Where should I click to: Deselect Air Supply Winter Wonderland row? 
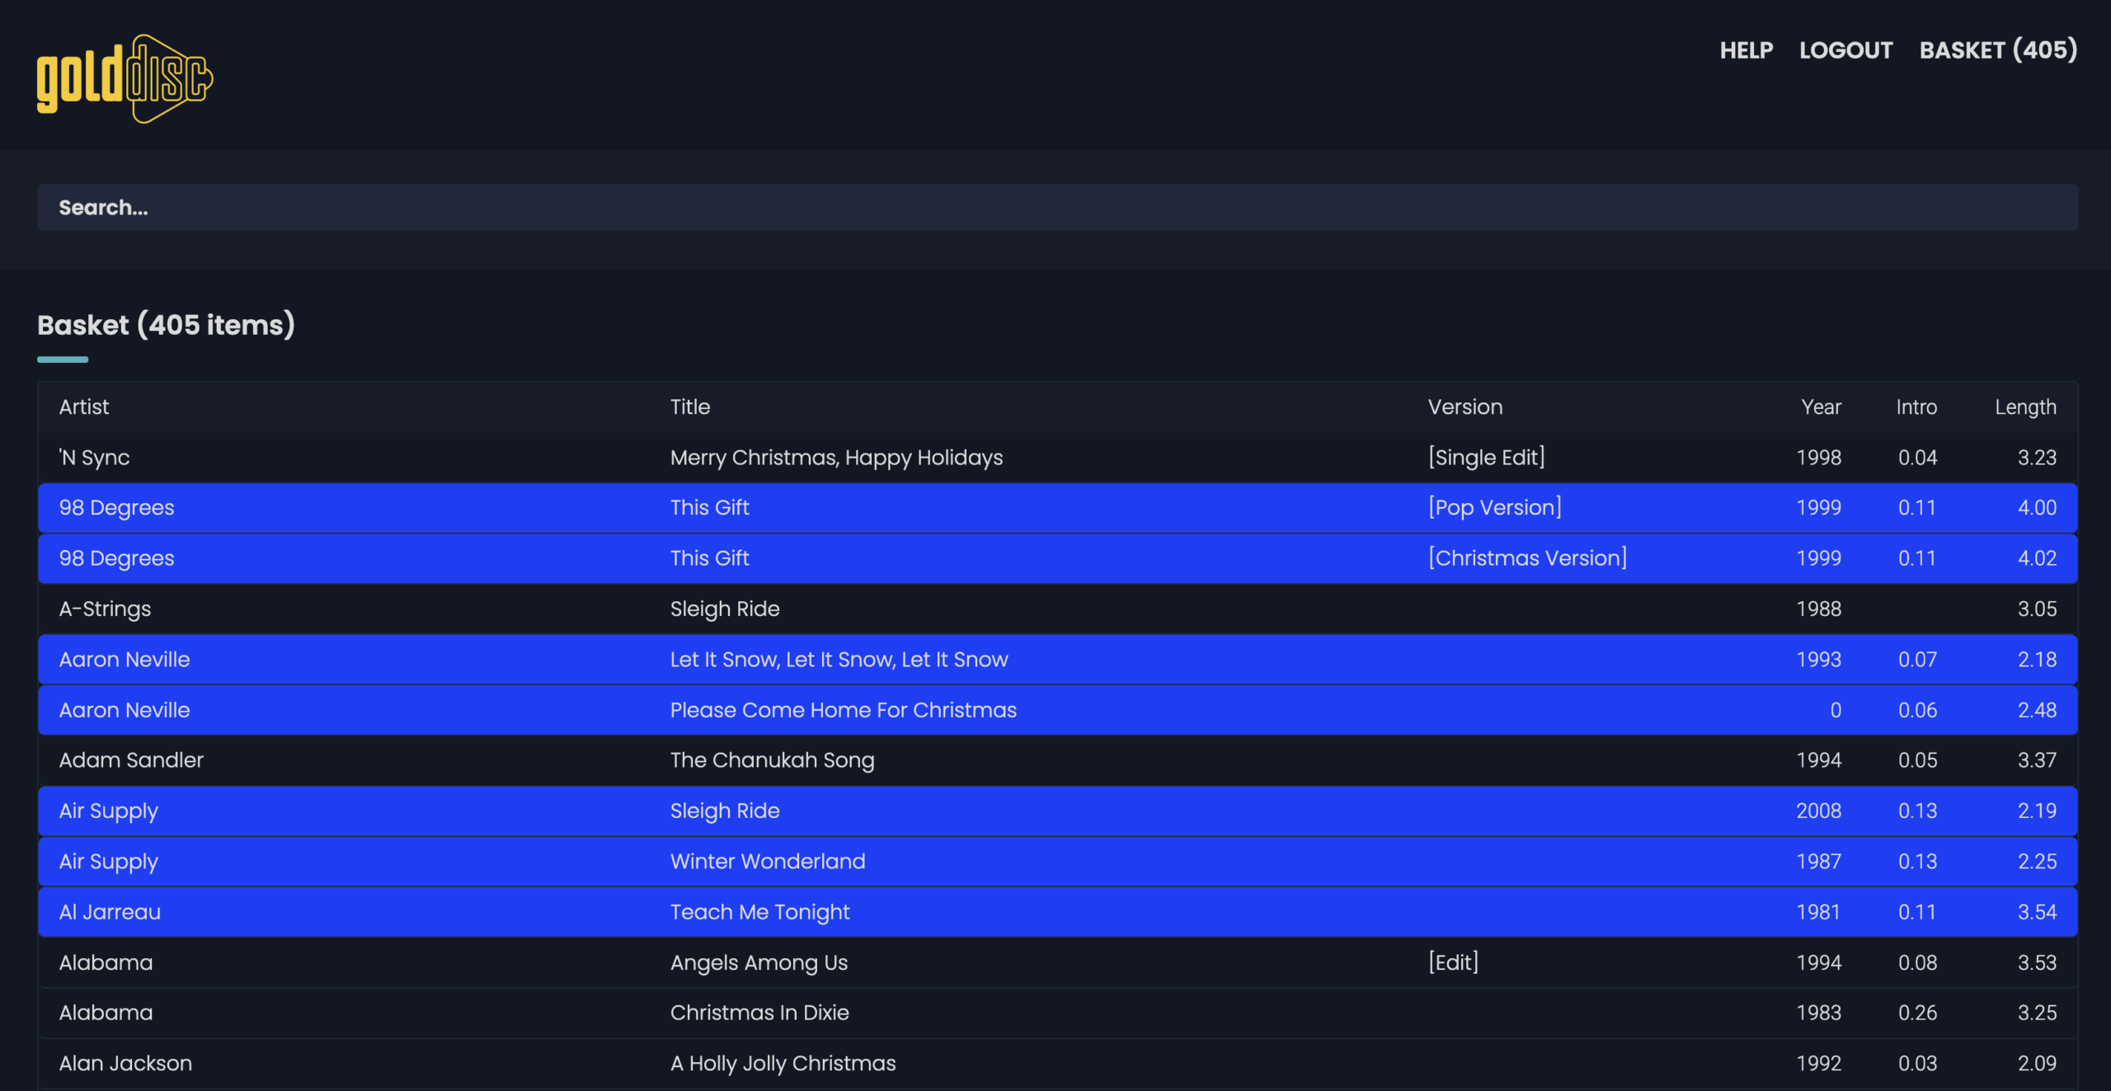[x=1056, y=862]
